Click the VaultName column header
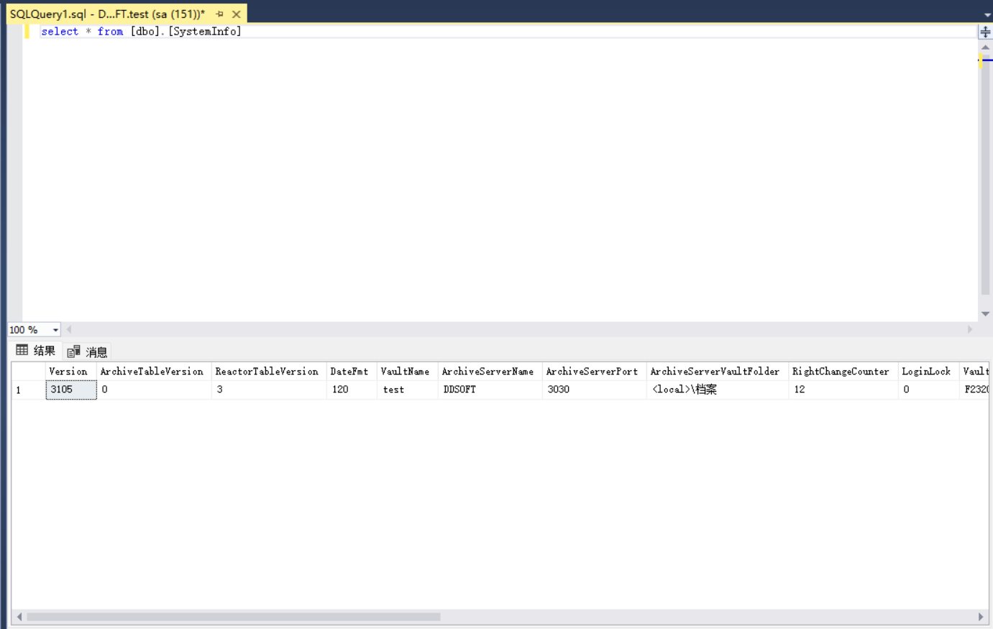The height and width of the screenshot is (629, 993). pyautogui.click(x=408, y=372)
